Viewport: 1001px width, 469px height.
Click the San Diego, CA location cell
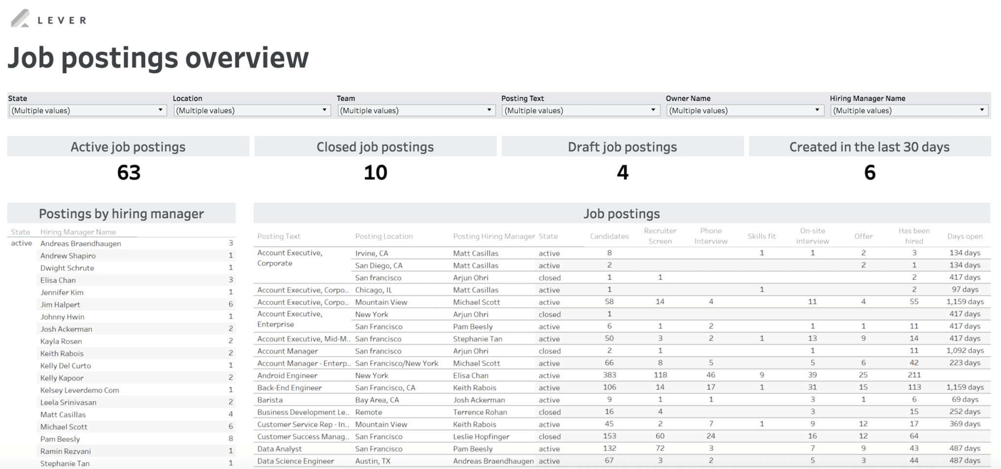(x=379, y=265)
